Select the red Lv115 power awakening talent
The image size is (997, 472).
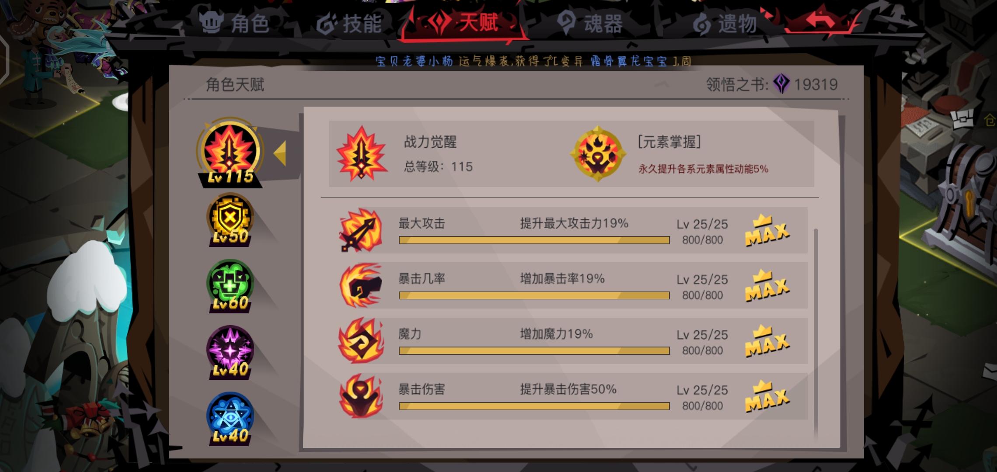point(230,153)
